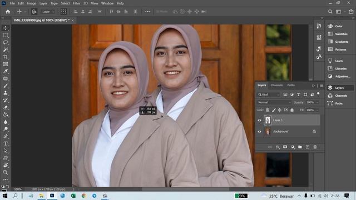356x200 pixels.
Task: Toggle lock image pixels brush icon
Action: tap(274, 110)
